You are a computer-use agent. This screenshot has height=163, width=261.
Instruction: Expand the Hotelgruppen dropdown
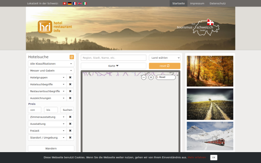pos(47,77)
